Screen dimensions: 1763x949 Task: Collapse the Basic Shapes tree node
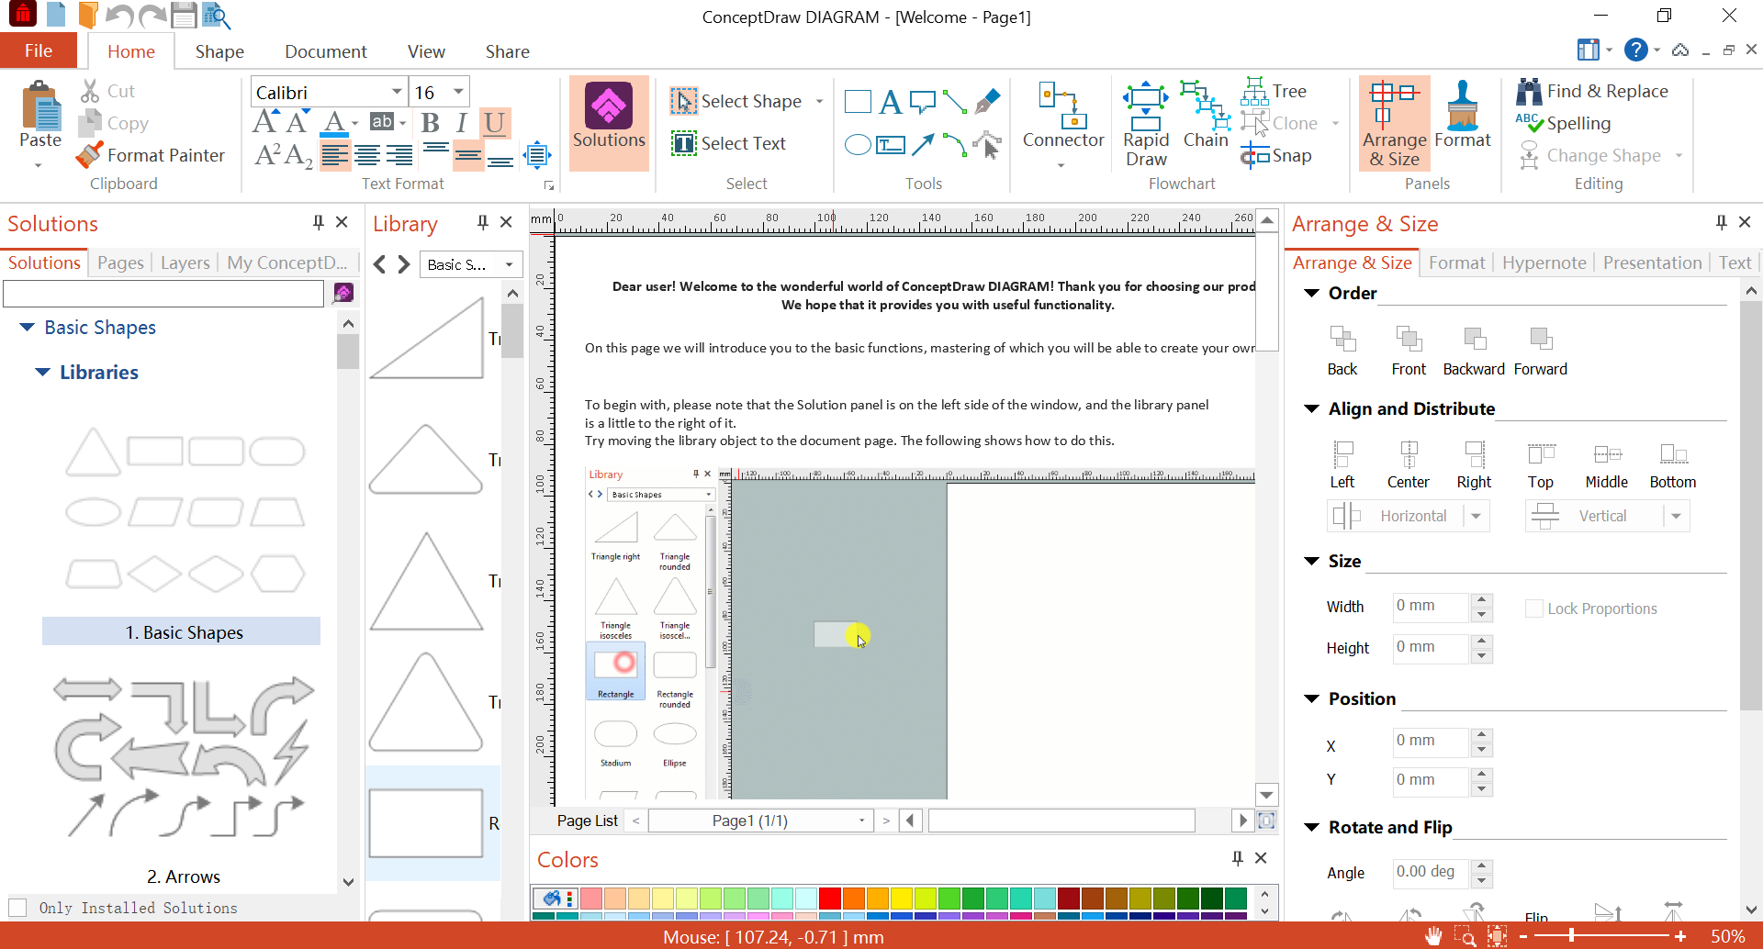28,328
